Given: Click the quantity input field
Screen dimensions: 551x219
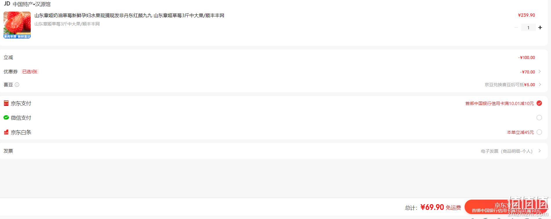Looking at the screenshot, I should [x=528, y=27].
